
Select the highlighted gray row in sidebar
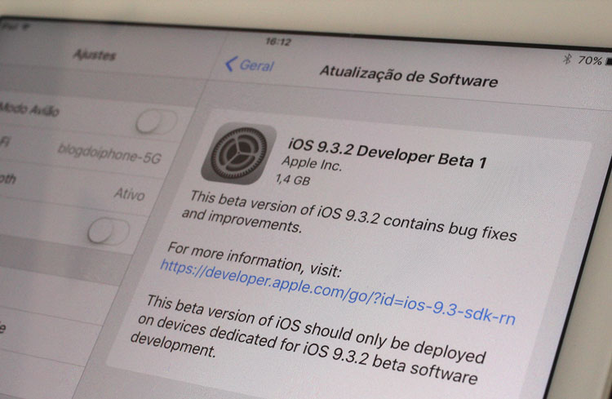(x=64, y=259)
